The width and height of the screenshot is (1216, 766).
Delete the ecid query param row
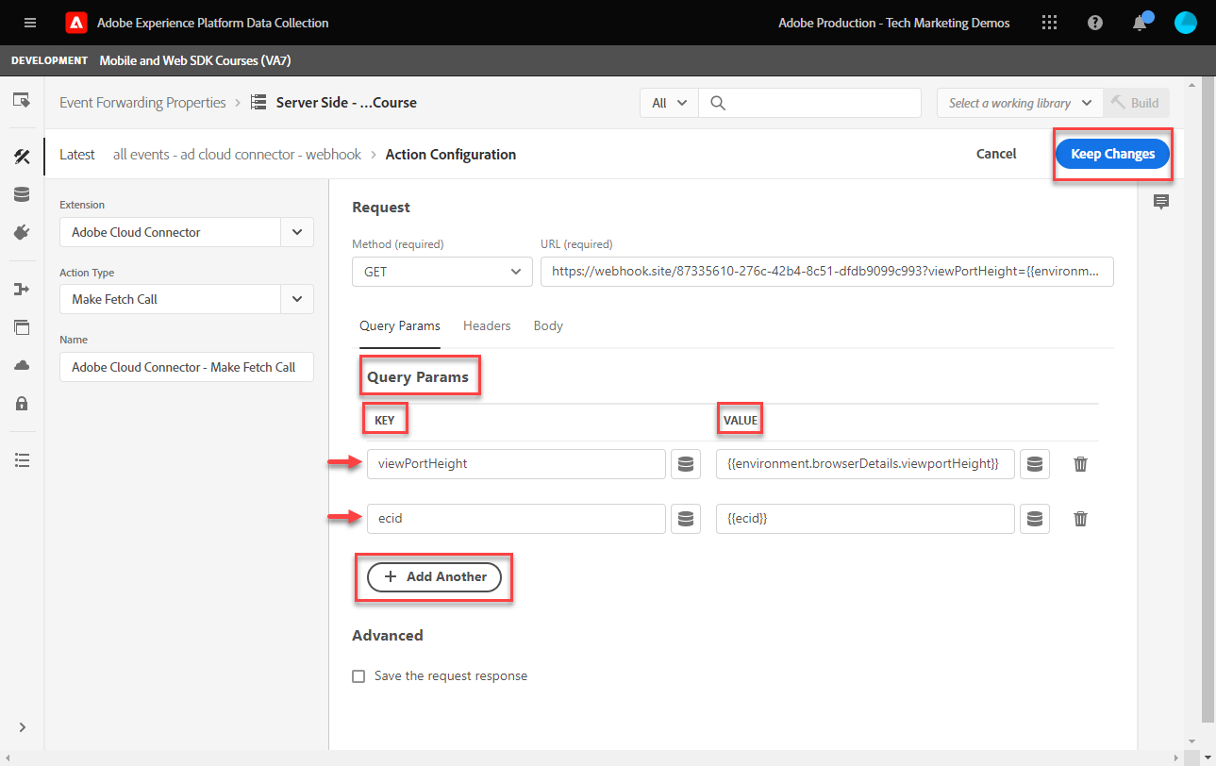[x=1081, y=519]
